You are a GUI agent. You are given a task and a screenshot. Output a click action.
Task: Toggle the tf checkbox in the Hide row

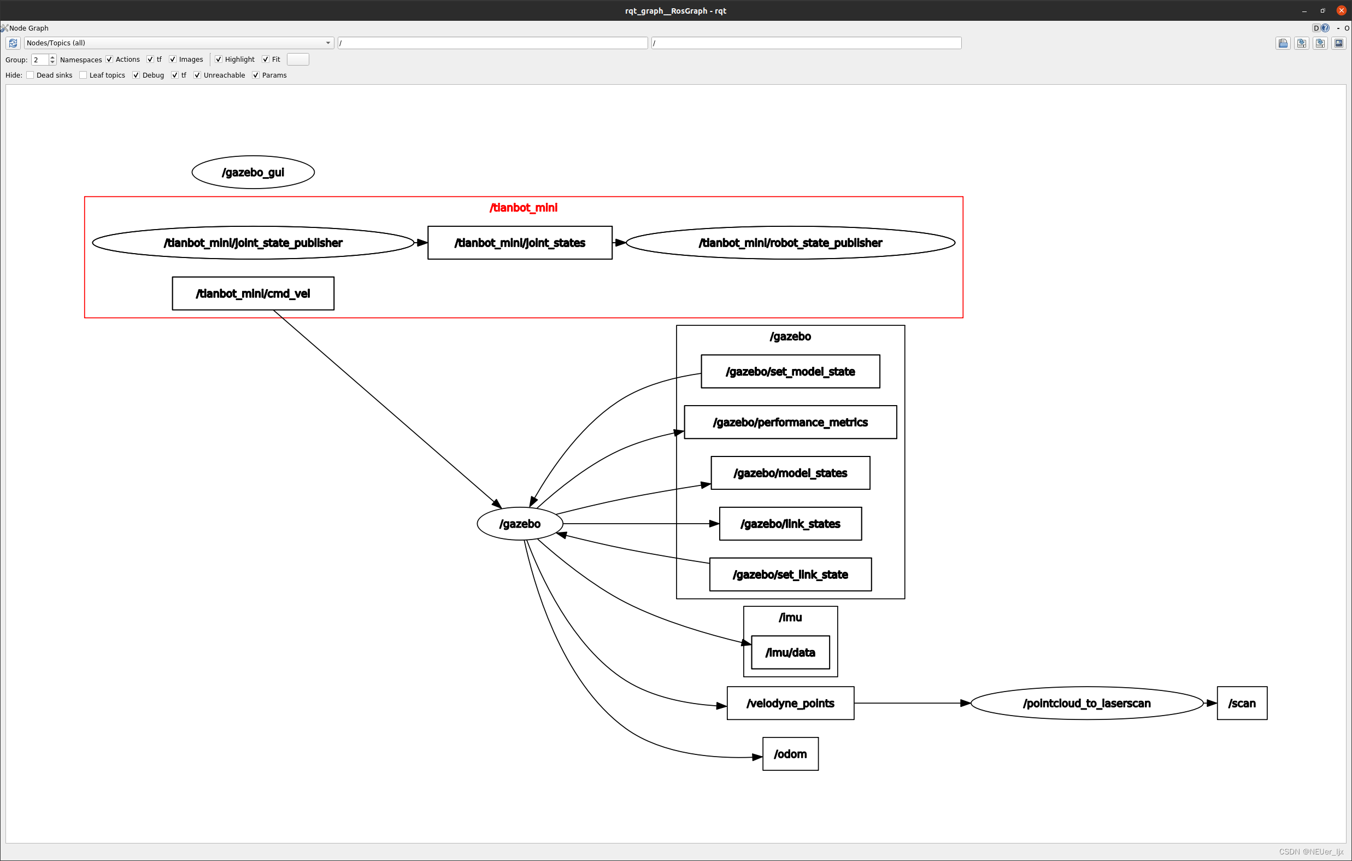(x=175, y=75)
